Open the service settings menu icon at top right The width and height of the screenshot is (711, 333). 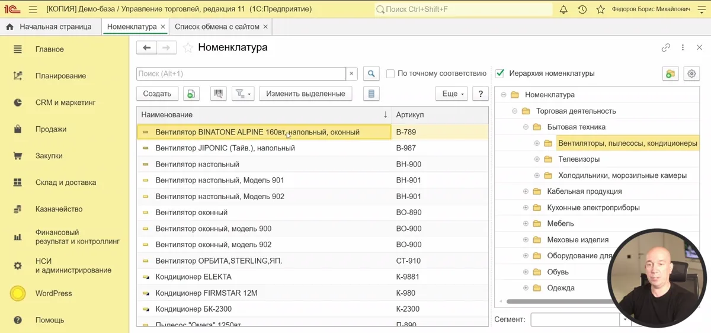coord(702,9)
